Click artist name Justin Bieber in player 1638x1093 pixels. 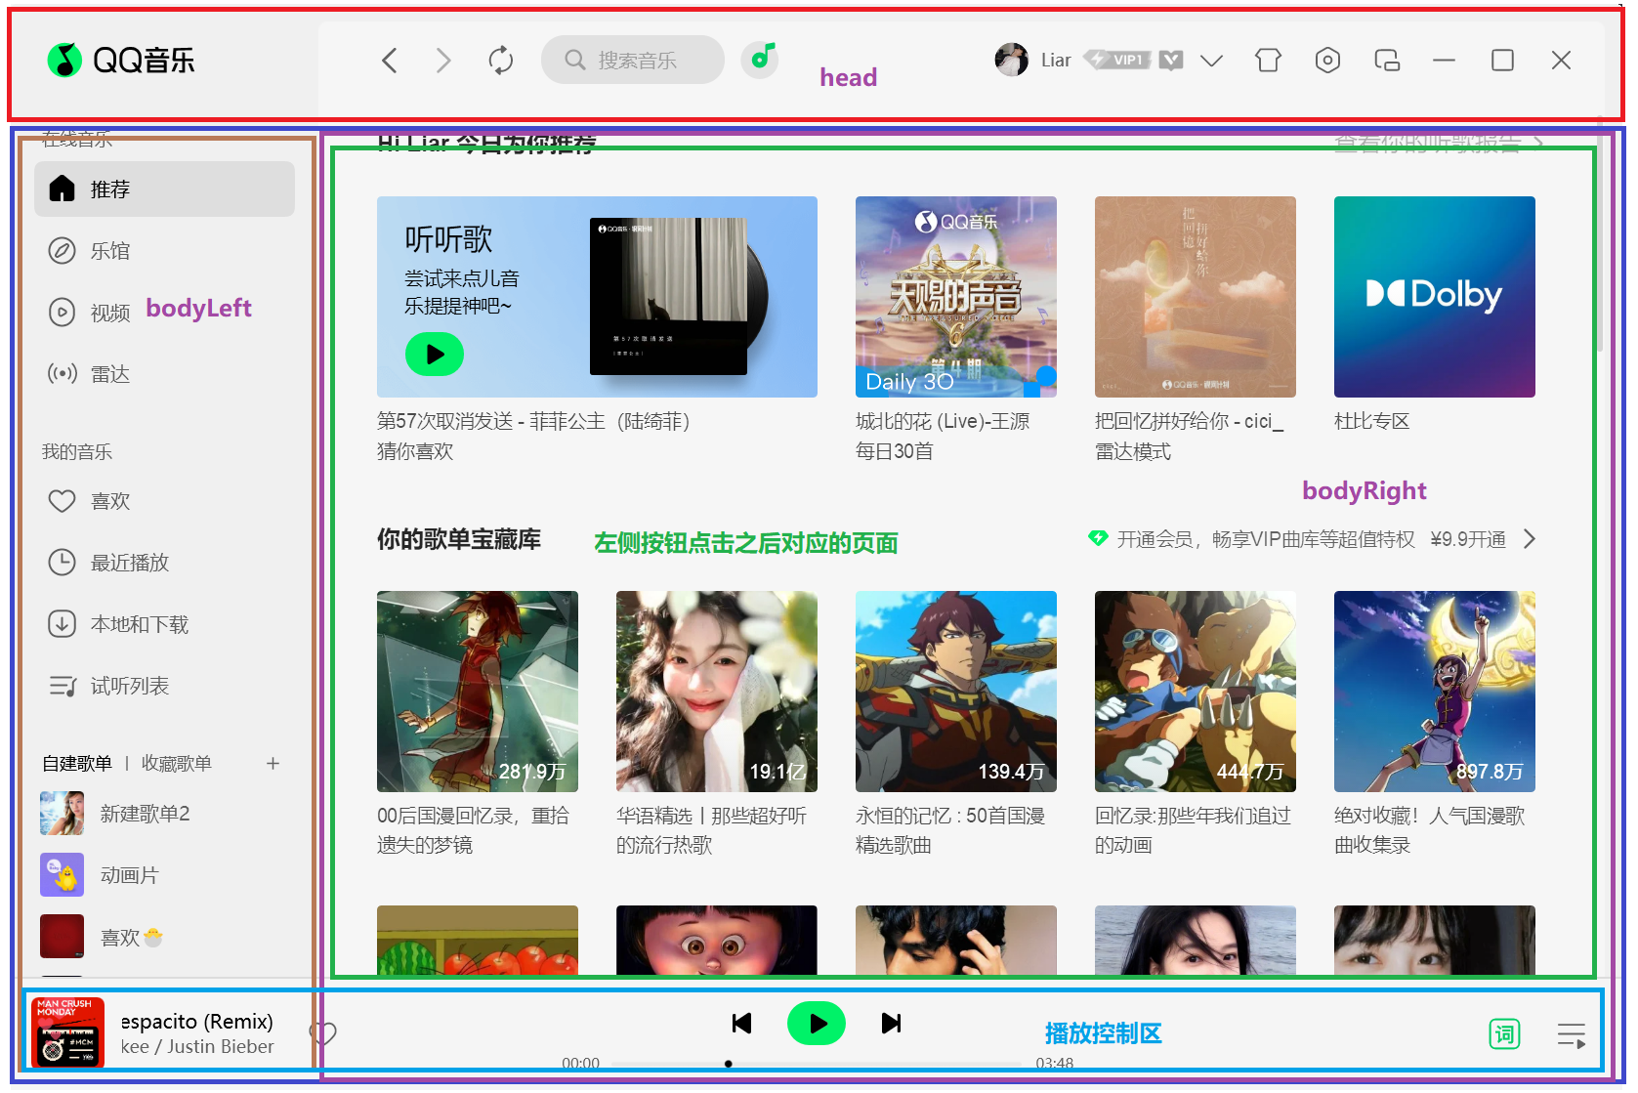(x=220, y=1047)
